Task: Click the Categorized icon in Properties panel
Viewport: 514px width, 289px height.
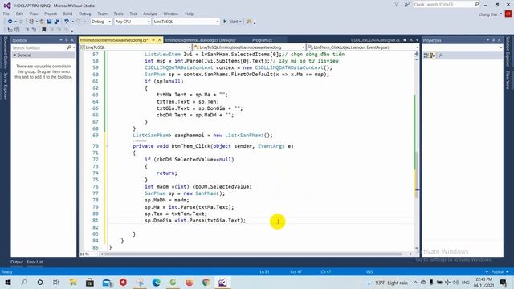Action: point(426,55)
